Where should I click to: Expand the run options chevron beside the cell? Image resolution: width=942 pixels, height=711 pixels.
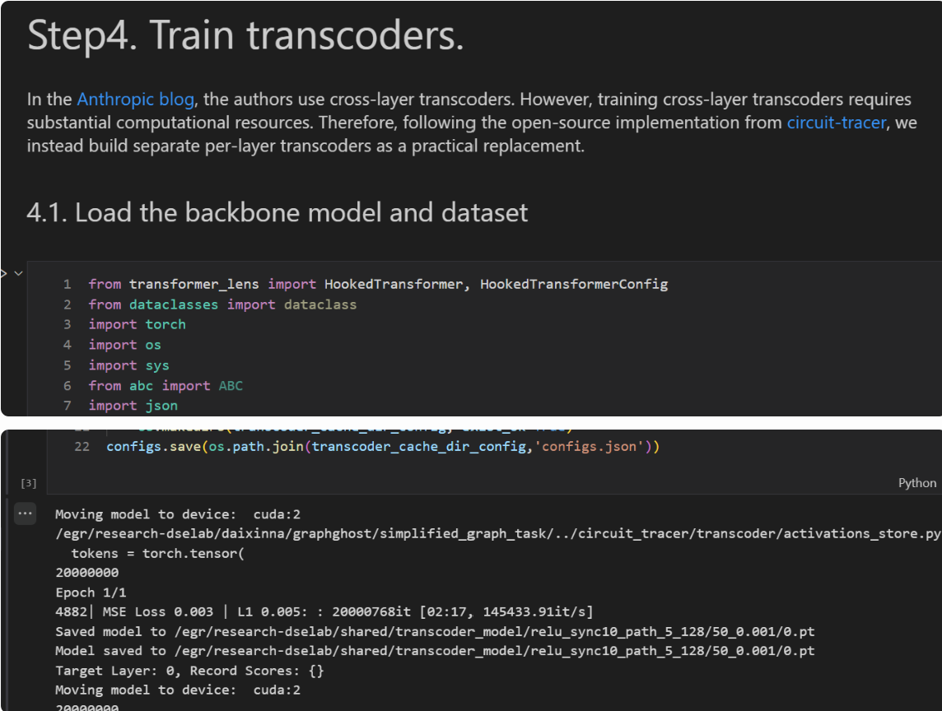point(17,272)
